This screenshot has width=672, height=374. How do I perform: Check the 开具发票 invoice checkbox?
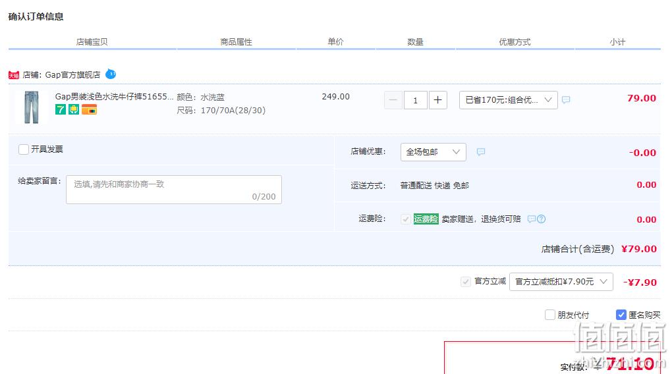(x=24, y=149)
